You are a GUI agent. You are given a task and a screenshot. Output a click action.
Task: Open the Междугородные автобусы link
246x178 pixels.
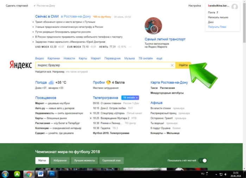click(x=167, y=93)
